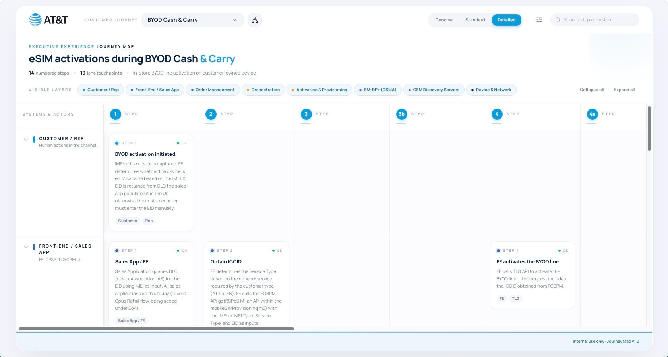Screen dimensions: 668x357
Task: Click the search magnifier icon
Action: click(x=558, y=20)
